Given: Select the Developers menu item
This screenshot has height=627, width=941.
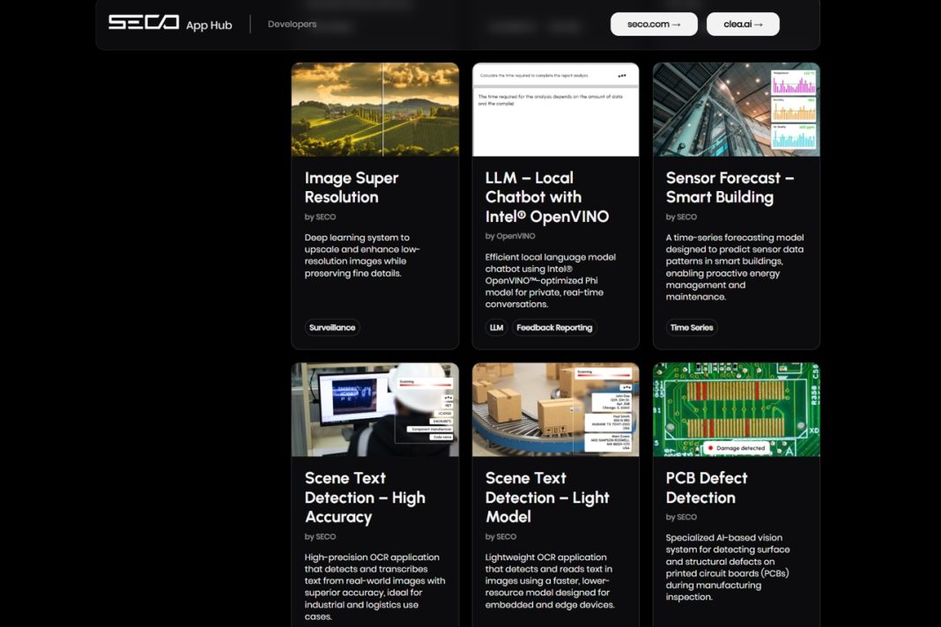Looking at the screenshot, I should (292, 24).
